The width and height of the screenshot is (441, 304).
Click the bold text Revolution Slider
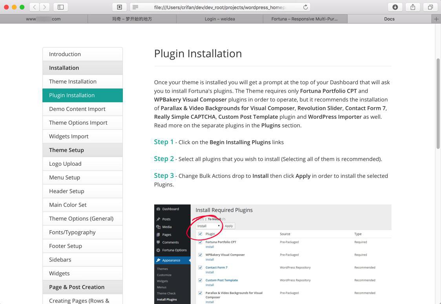[x=320, y=109]
